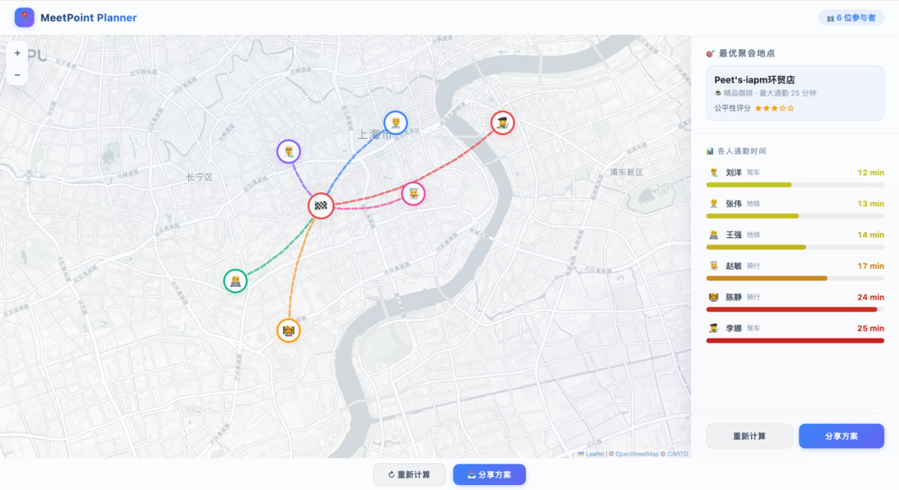Click the green participant marker
899x490 pixels.
235,281
